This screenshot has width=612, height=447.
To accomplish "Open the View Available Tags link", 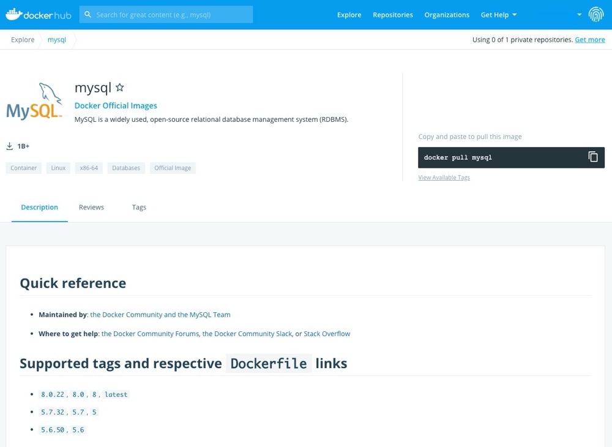I will (444, 178).
